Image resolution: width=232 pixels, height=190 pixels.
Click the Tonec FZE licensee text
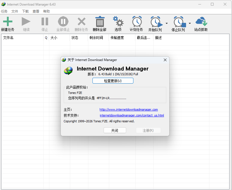click(x=75, y=93)
